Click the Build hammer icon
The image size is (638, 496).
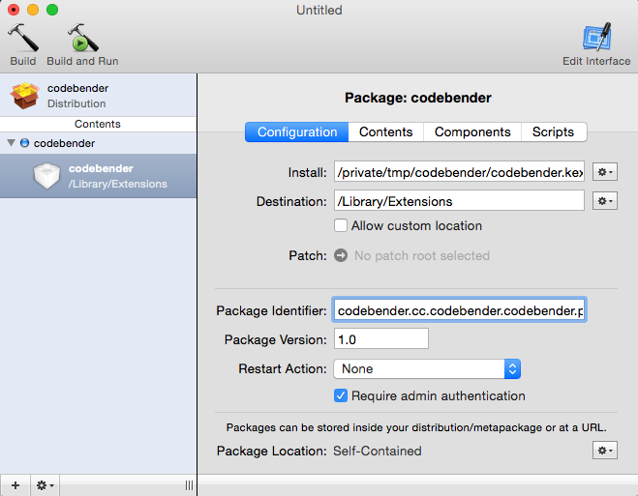pos(23,38)
